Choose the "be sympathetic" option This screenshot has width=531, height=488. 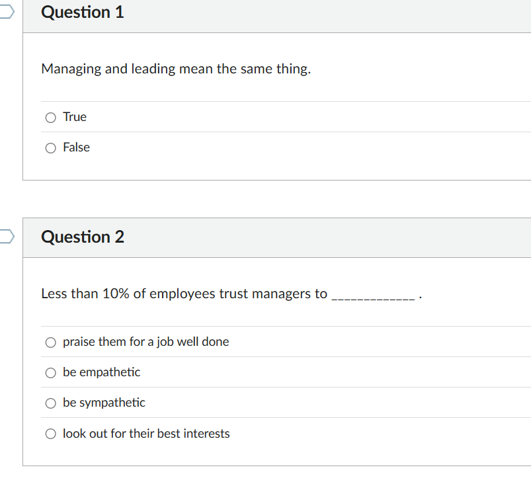pyautogui.click(x=50, y=403)
